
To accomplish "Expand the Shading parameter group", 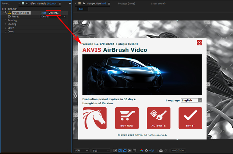I will click(6, 24).
